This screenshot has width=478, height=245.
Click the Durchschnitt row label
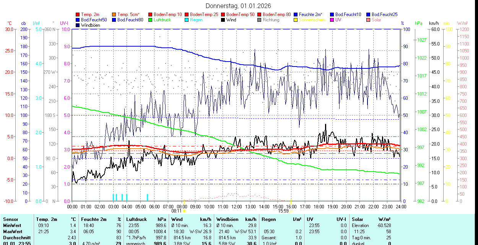(x=14, y=238)
